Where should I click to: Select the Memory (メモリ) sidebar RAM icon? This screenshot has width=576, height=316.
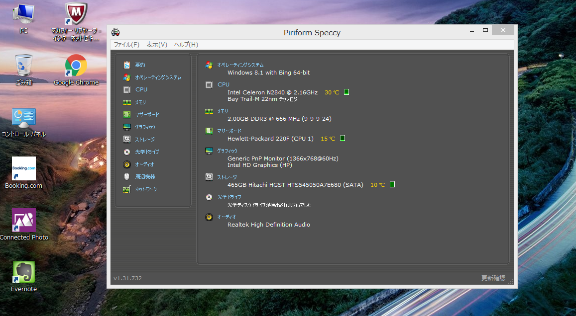(x=127, y=102)
